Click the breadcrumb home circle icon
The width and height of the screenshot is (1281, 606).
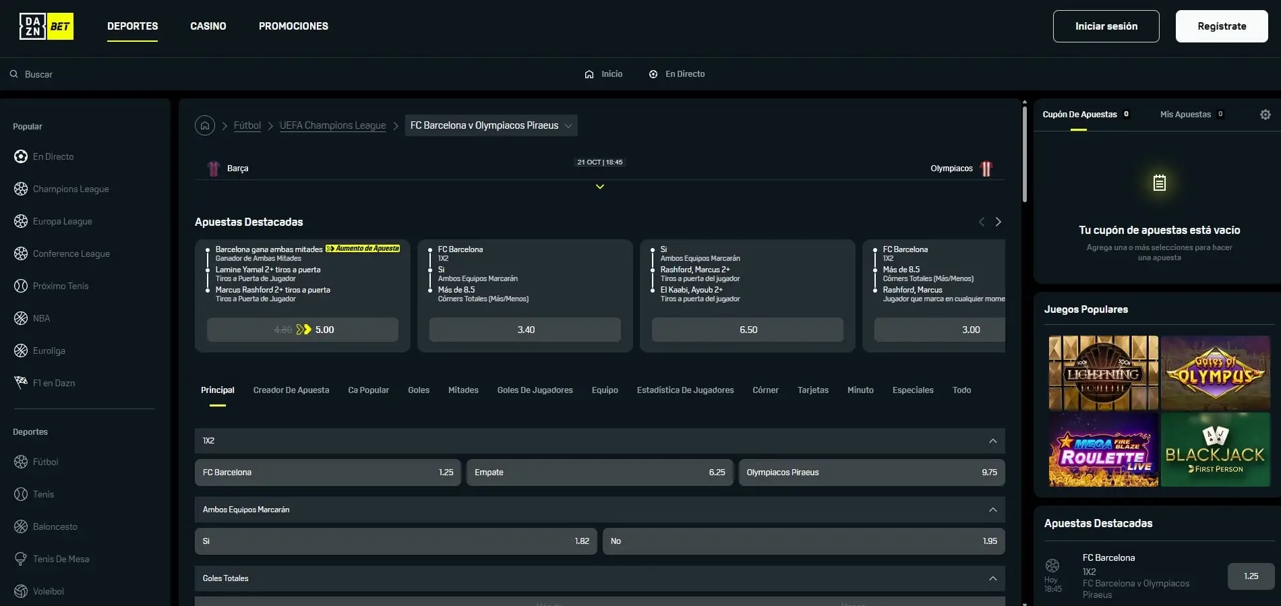(x=205, y=125)
